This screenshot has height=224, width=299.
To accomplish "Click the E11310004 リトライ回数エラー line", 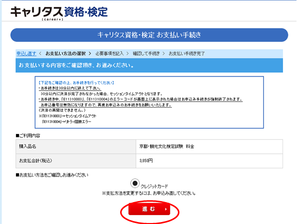I will pos(67,121).
